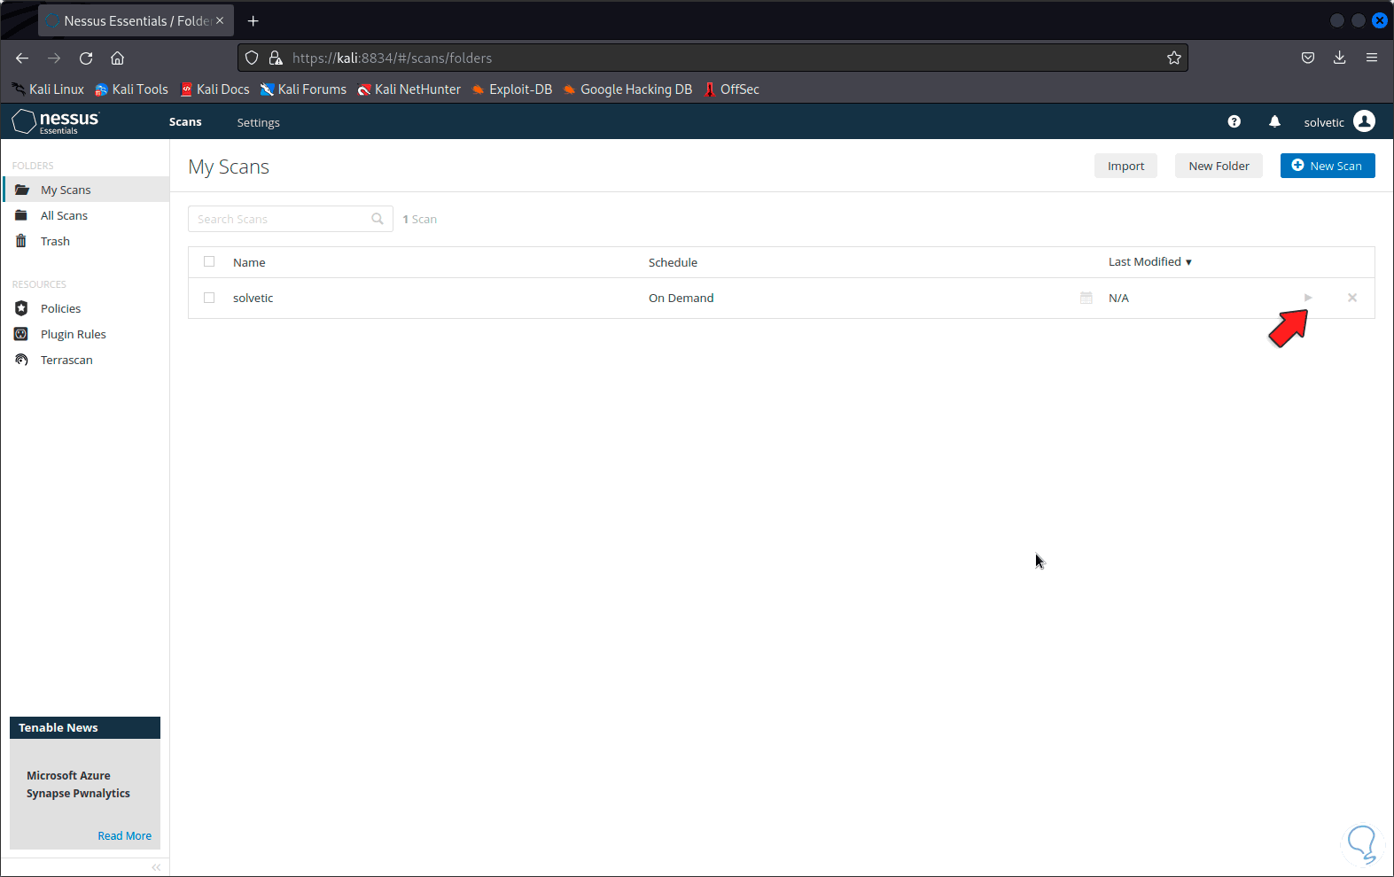Open the solvetic username menu
Screen dimensions: 1394x877
coord(1324,122)
